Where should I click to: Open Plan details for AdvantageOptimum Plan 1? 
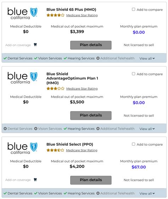pos(91,115)
